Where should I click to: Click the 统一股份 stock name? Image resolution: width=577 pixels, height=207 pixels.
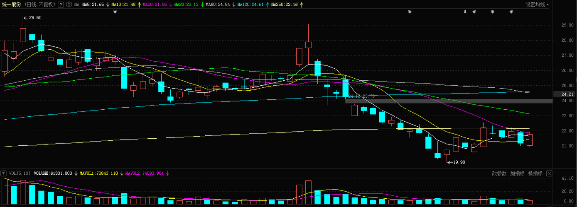click(11, 5)
